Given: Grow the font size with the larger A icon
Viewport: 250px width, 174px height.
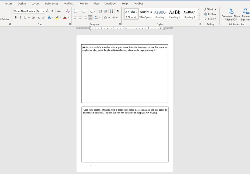Looking at the screenshot, I should click(48, 11).
